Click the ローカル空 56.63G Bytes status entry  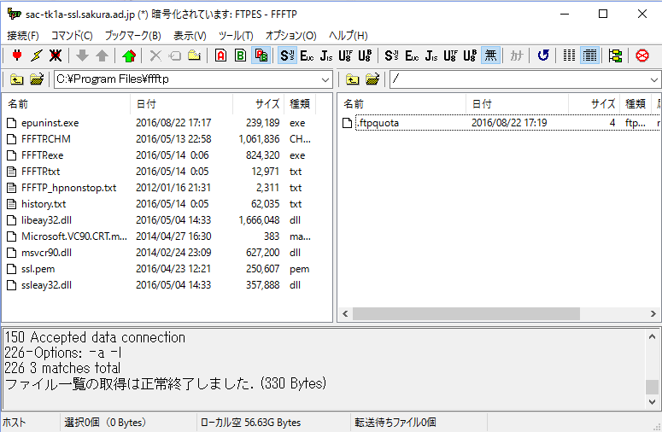pyautogui.click(x=250, y=423)
